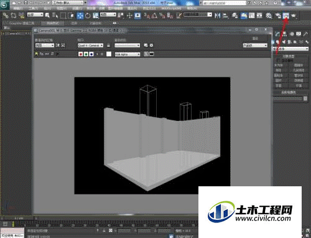Select the Move tool in main toolbar
The image size is (311, 238).
click(80, 16)
